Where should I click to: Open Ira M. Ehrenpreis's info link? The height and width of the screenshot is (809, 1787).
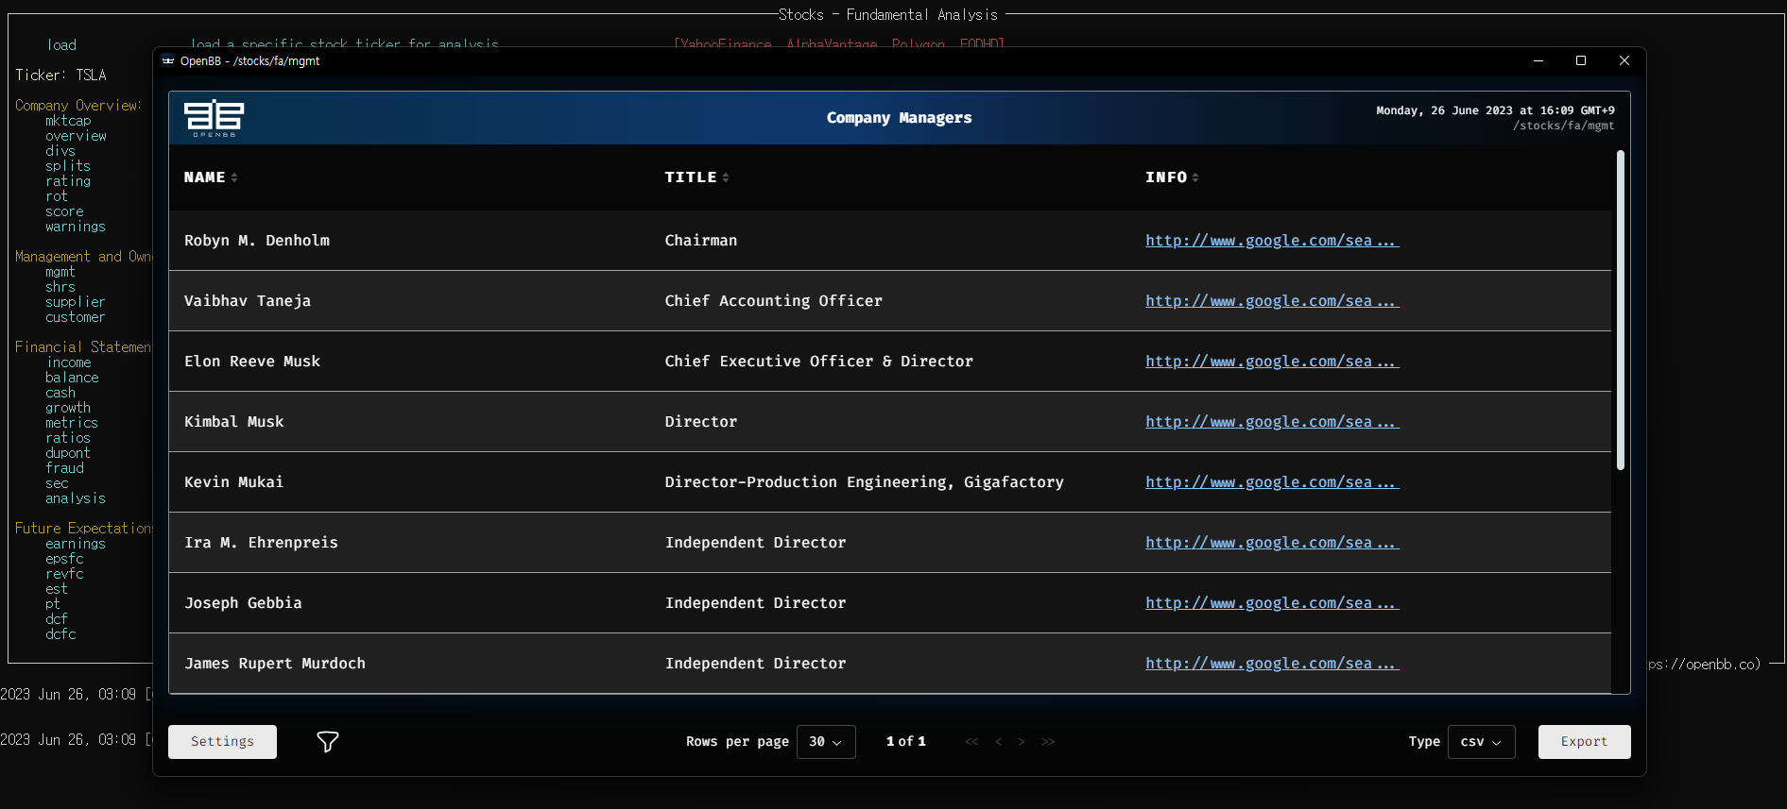(1272, 543)
